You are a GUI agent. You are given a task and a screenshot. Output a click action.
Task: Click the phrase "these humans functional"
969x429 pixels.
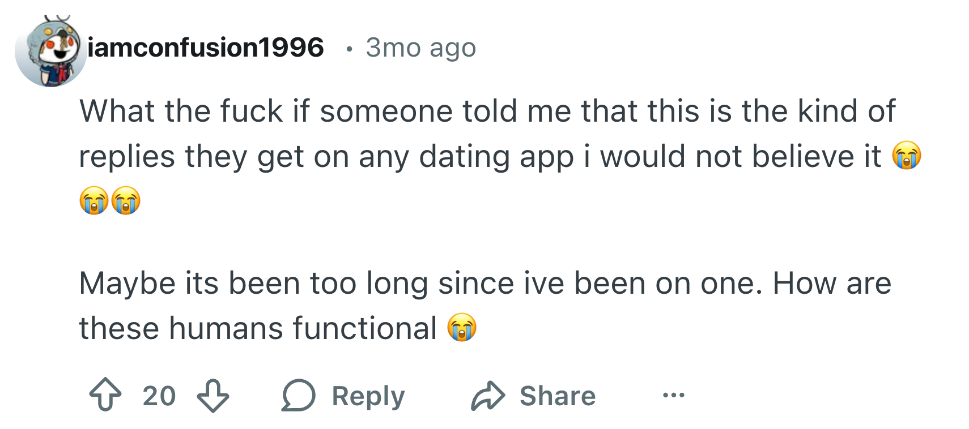258,328
